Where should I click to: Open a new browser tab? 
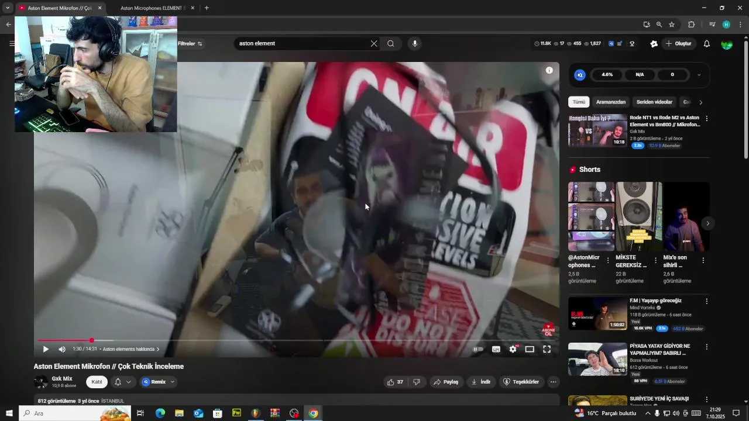coord(207,8)
